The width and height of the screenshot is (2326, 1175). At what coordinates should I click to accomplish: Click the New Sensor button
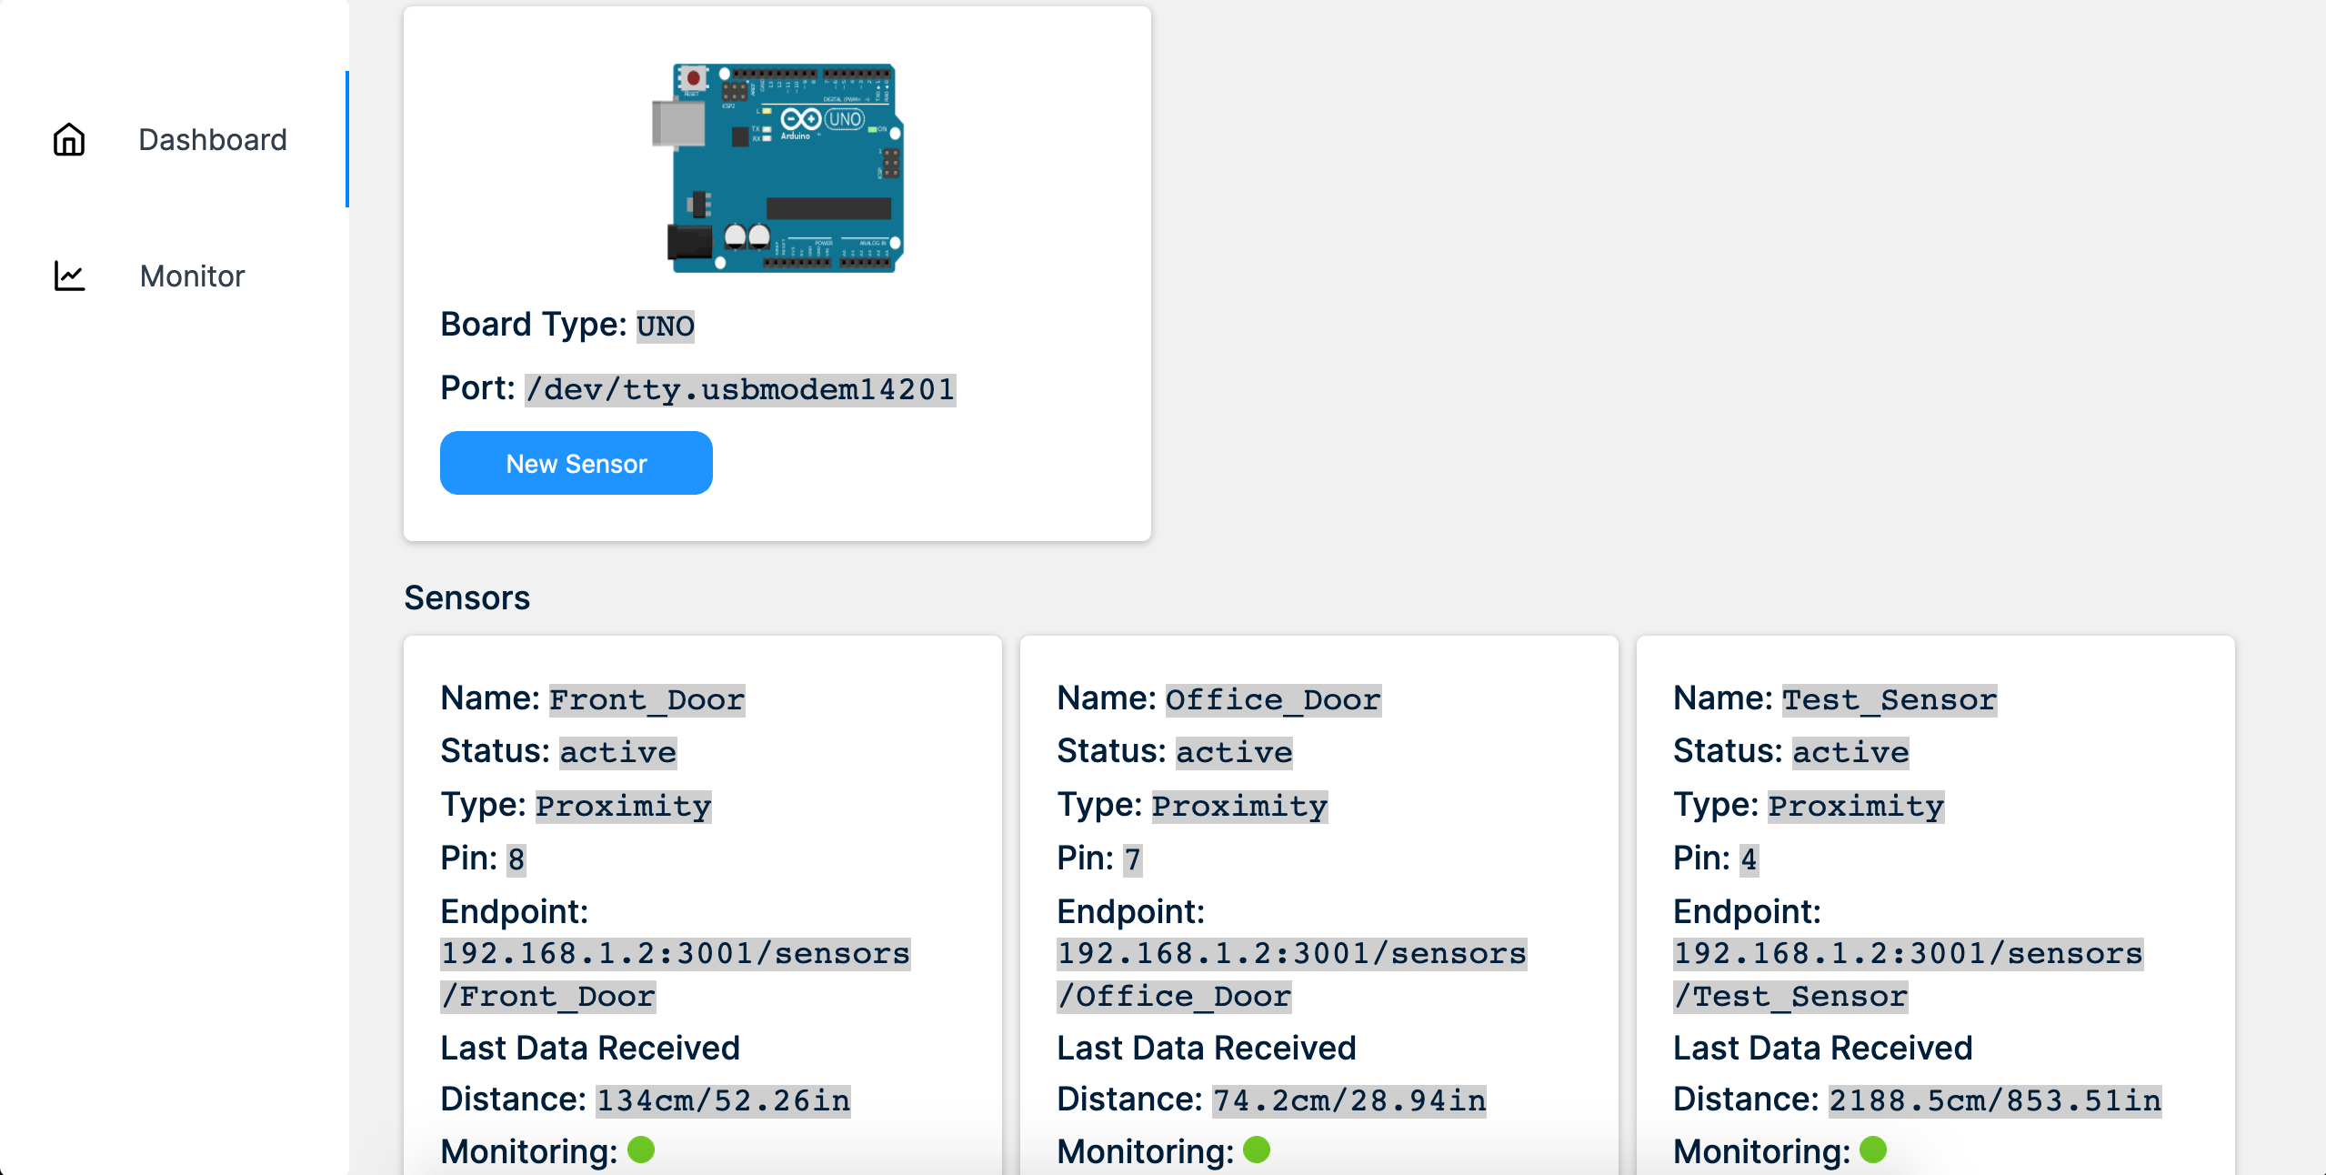click(576, 463)
